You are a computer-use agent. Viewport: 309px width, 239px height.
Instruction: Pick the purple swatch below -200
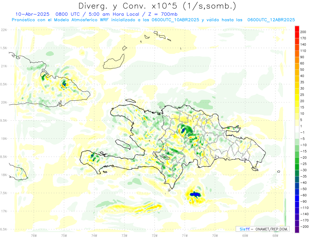[x=297, y=230]
